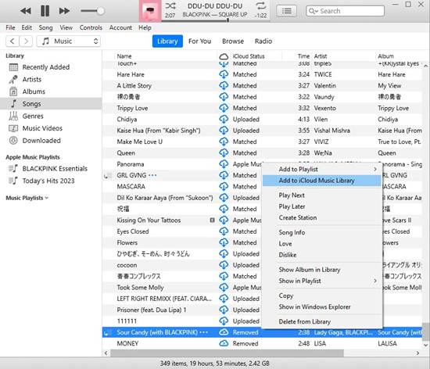
Task: Expand Add to Playlist submenu
Action: pos(322,170)
